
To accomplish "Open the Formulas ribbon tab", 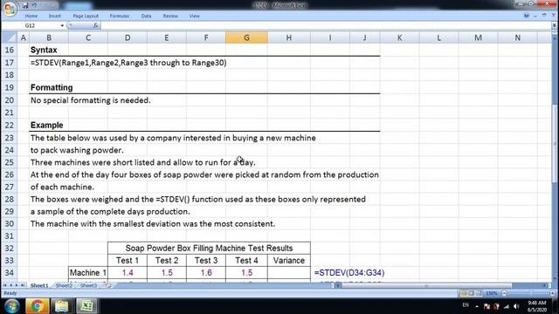I will [120, 16].
